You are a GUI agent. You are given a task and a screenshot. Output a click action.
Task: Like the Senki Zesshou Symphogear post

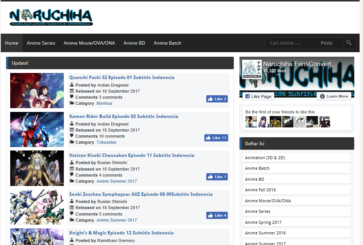[217, 216]
